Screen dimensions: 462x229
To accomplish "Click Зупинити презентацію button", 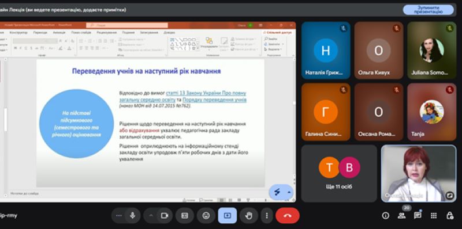I will [x=428, y=10].
